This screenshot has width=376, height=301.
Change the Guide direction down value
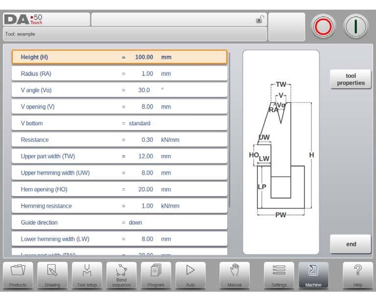119,222
